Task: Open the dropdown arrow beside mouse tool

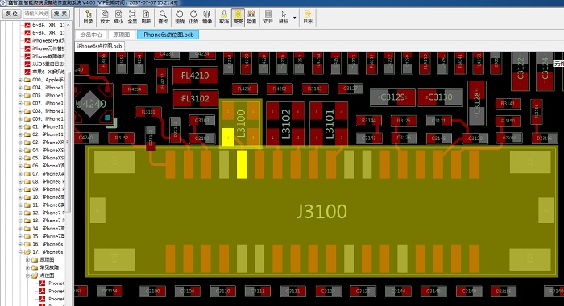Action: point(295,17)
